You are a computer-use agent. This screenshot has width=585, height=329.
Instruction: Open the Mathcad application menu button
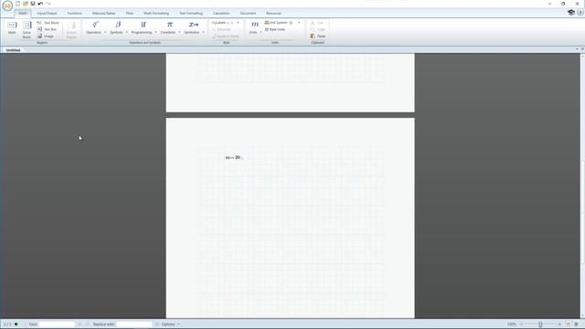[7, 5]
